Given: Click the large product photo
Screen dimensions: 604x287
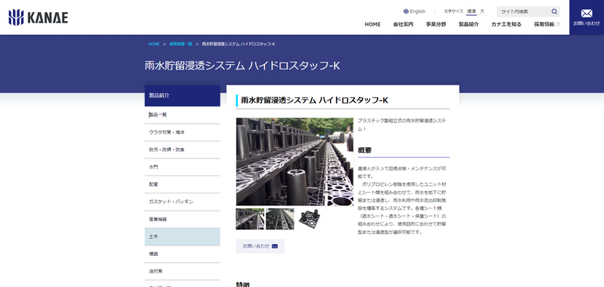Looking at the screenshot, I should tap(294, 162).
